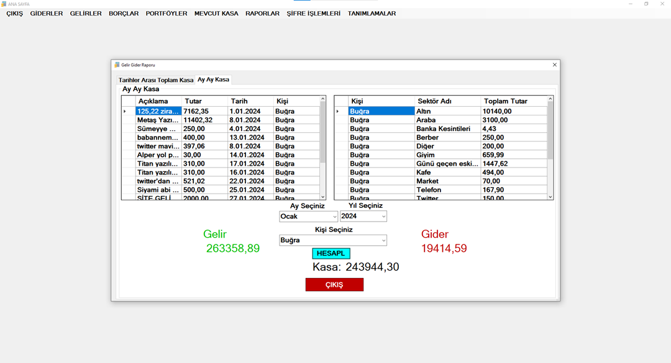The width and height of the screenshot is (671, 363).
Task: Select the Metaş Yazı row in left table
Action: 158,120
